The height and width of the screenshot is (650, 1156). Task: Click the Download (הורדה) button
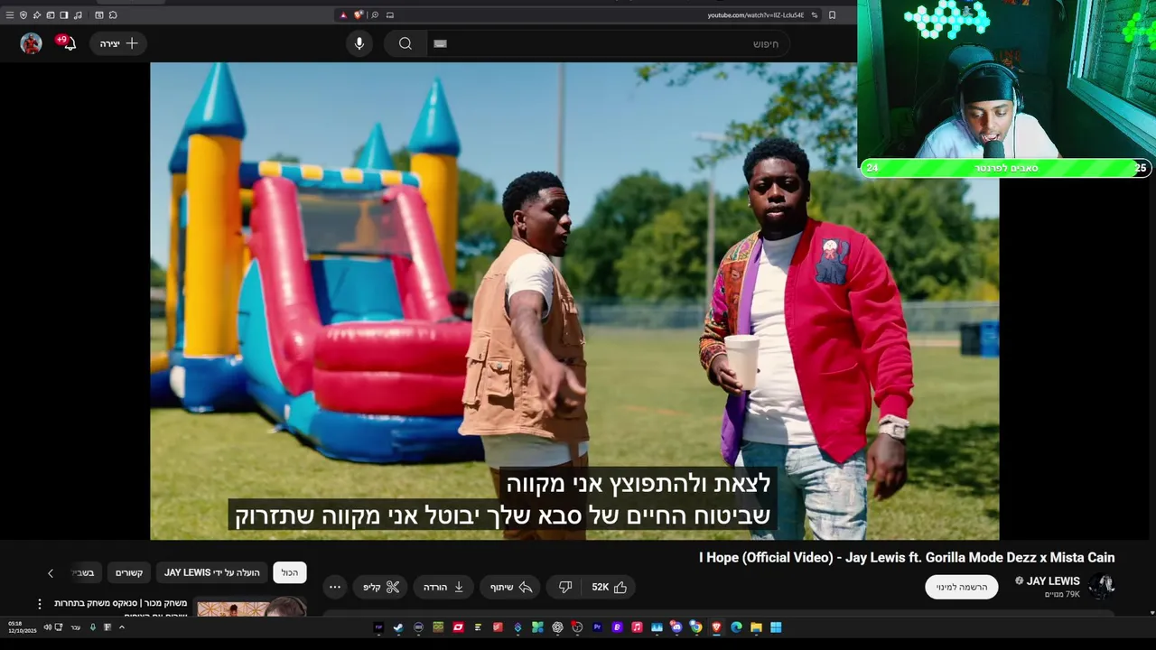pyautogui.click(x=444, y=587)
